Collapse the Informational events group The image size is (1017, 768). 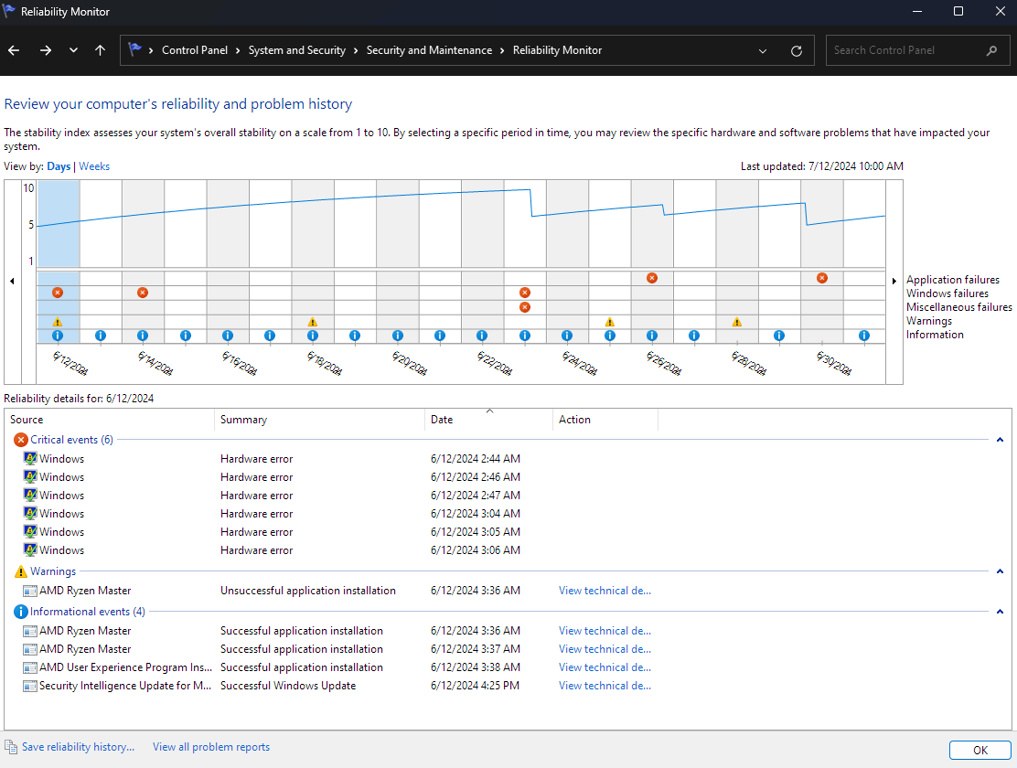[1000, 612]
